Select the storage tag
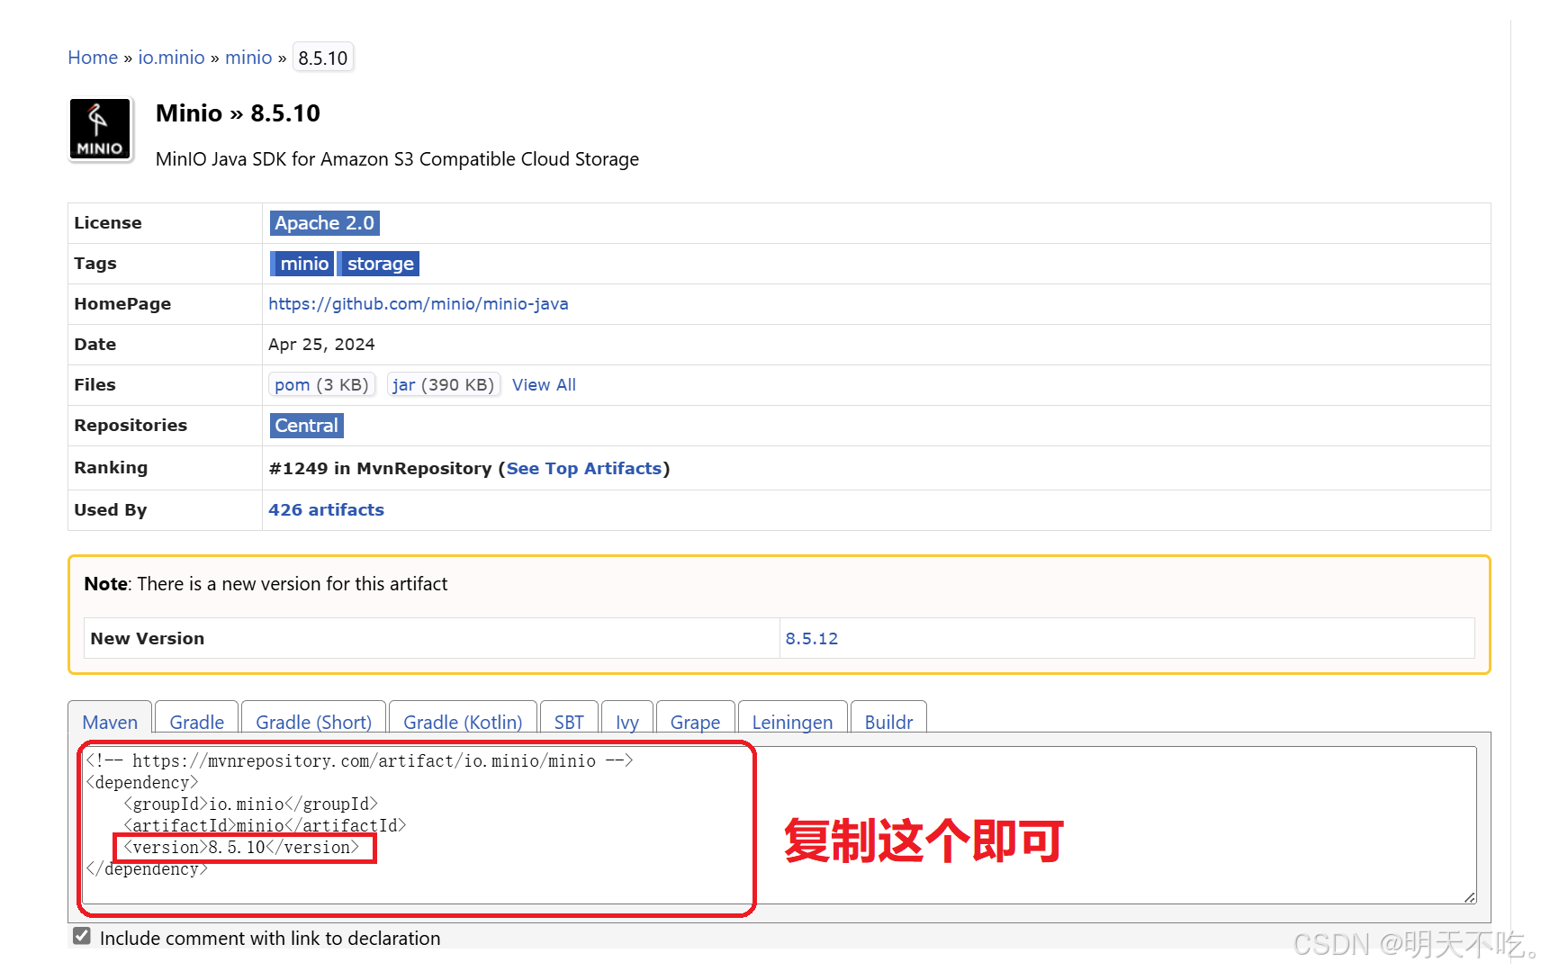1559x971 pixels. (379, 264)
